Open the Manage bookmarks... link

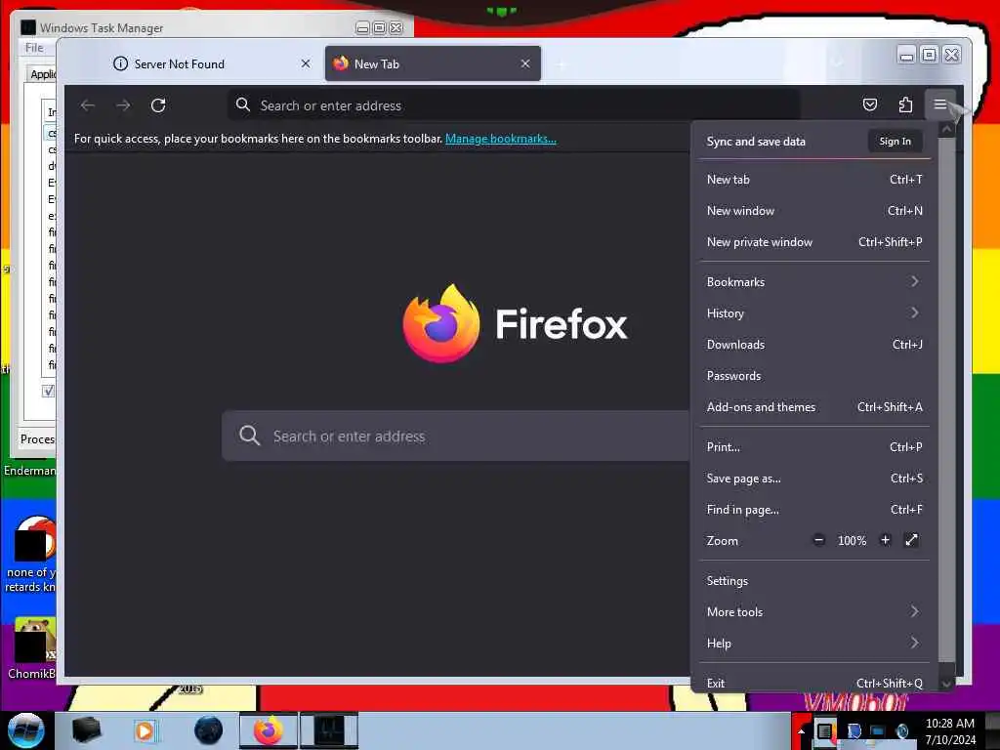pos(501,139)
